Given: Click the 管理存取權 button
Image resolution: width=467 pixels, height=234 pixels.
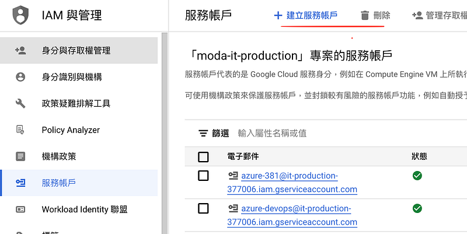Looking at the screenshot, I should tap(440, 16).
